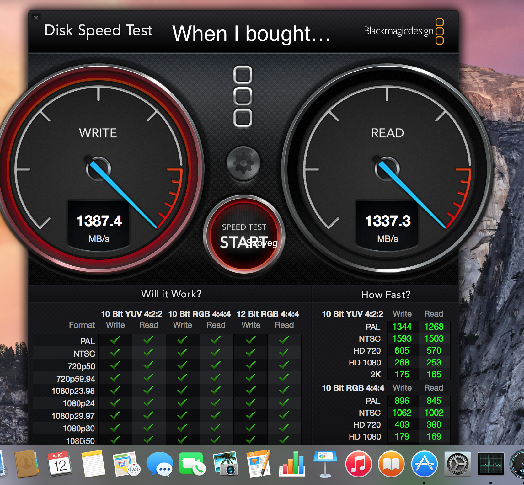Click the read speed value 1337.3

(x=388, y=221)
